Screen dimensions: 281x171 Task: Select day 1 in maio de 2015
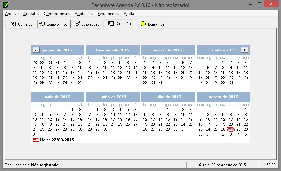click(x=72, y=110)
